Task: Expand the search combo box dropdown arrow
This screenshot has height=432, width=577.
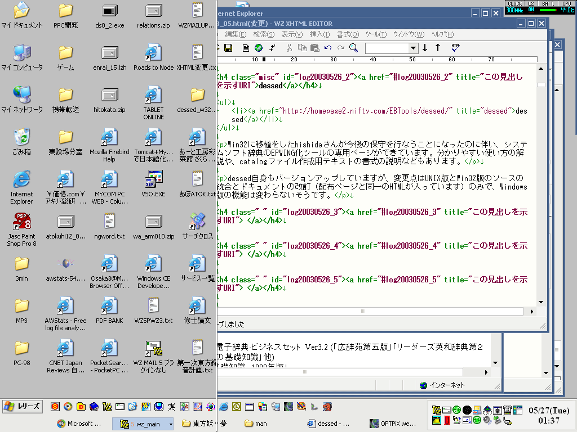Action: (x=413, y=48)
